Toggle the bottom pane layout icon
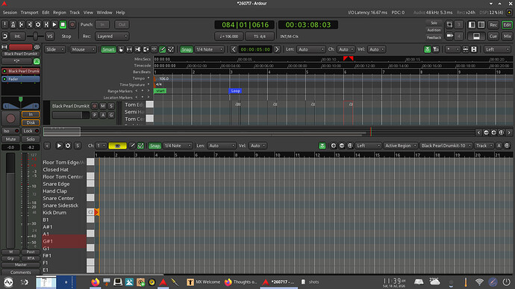The height and width of the screenshot is (289, 515). pyautogui.click(x=476, y=37)
